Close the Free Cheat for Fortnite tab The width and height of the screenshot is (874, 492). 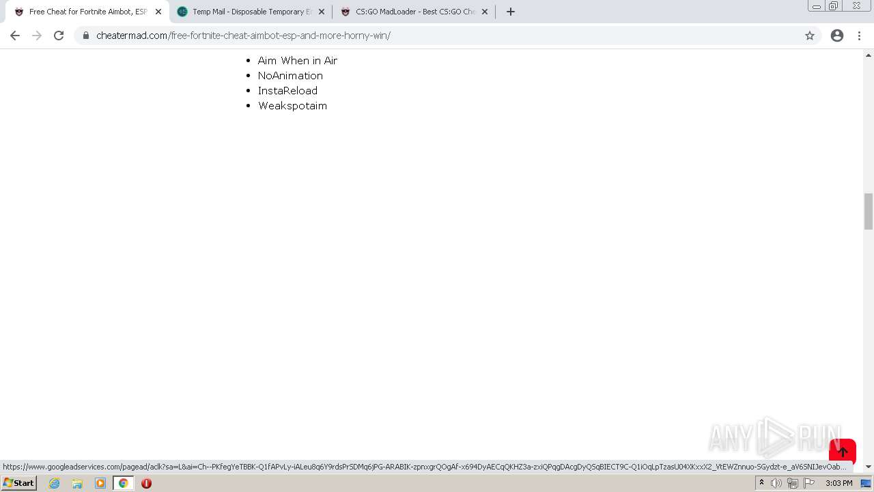tap(158, 12)
